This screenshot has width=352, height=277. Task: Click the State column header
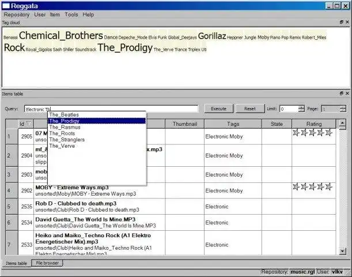(277, 124)
